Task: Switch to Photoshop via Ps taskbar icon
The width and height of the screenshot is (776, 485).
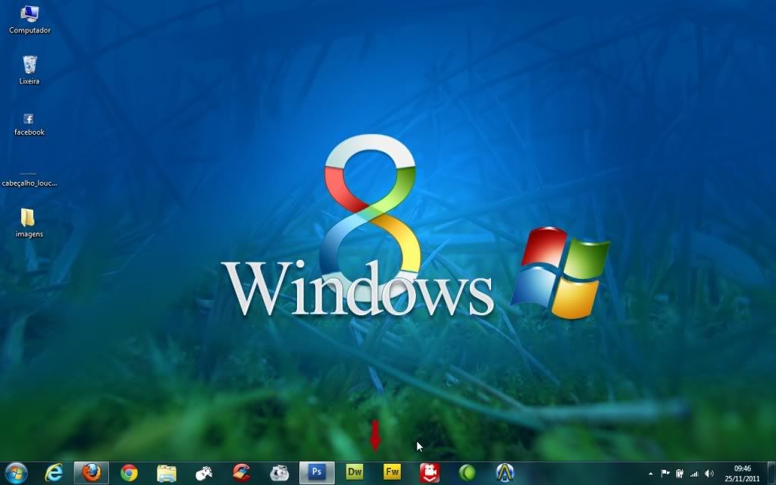Action: click(317, 473)
